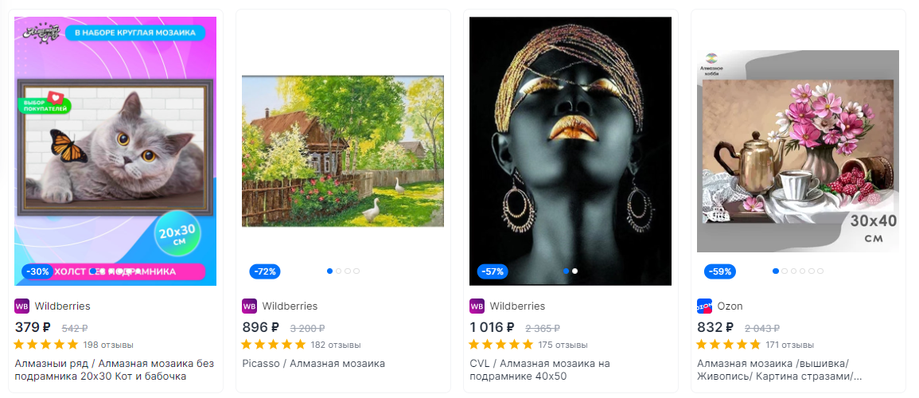The width and height of the screenshot is (919, 398).
Task: Open the 'Picasso / Алмазная мозаика' title link
Action: tap(313, 364)
